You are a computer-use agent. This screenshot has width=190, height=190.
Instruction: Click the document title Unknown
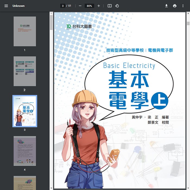18,6
